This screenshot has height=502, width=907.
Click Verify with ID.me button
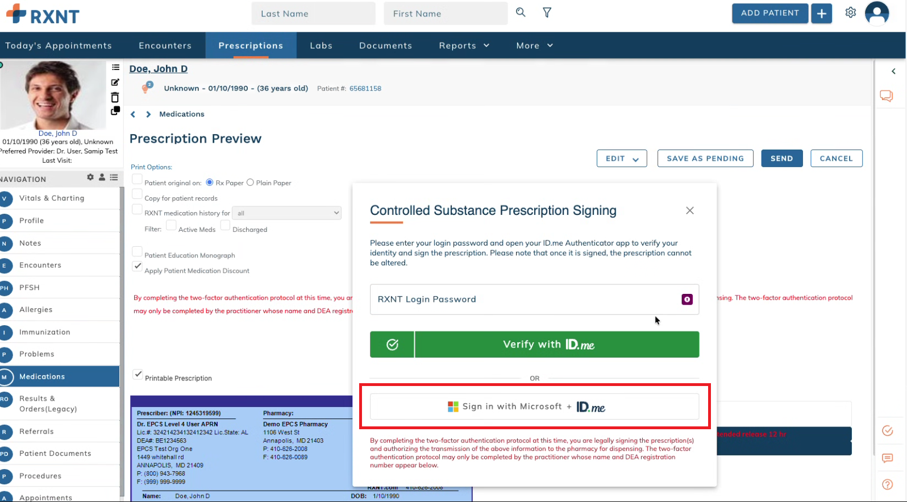(x=534, y=345)
